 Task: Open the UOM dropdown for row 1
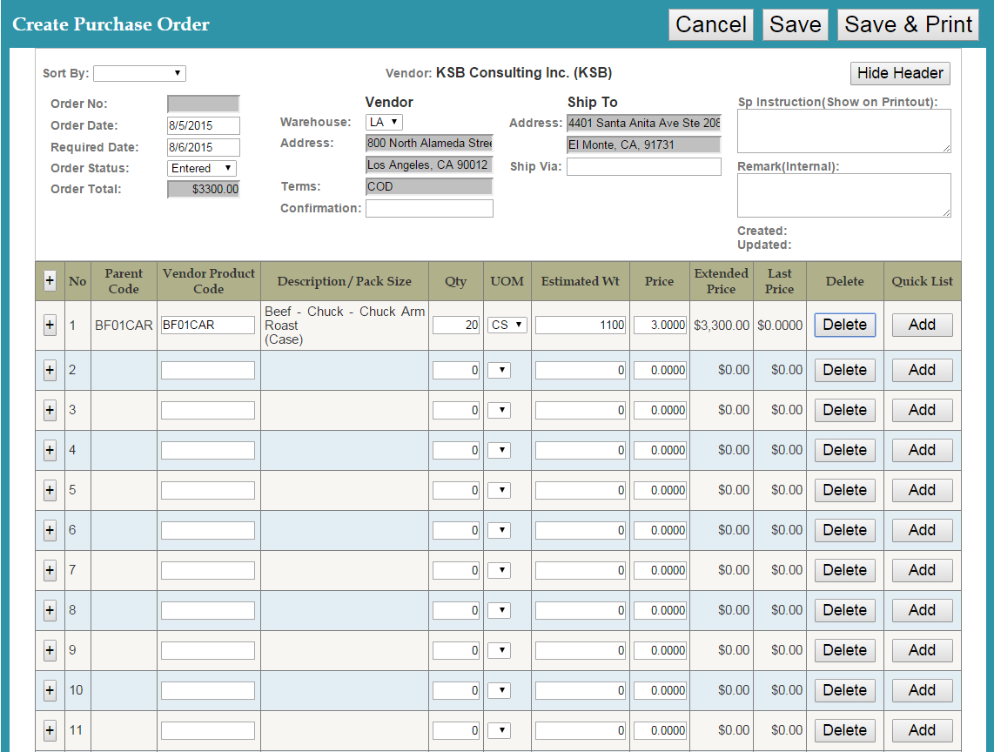tap(507, 325)
